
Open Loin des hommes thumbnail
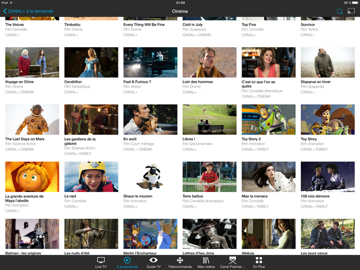coord(209,62)
